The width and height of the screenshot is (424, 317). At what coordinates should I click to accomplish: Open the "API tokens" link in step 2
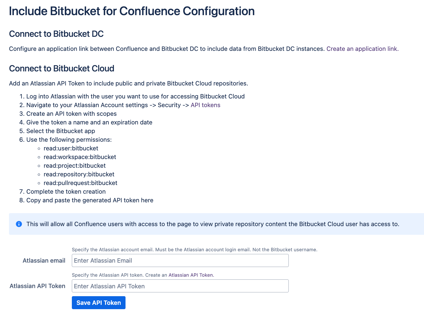point(205,105)
